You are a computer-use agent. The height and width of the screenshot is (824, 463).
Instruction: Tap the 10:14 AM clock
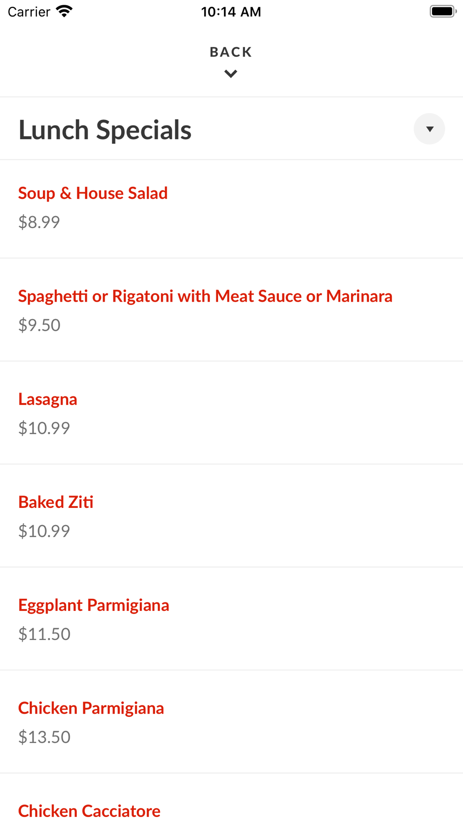click(x=231, y=12)
